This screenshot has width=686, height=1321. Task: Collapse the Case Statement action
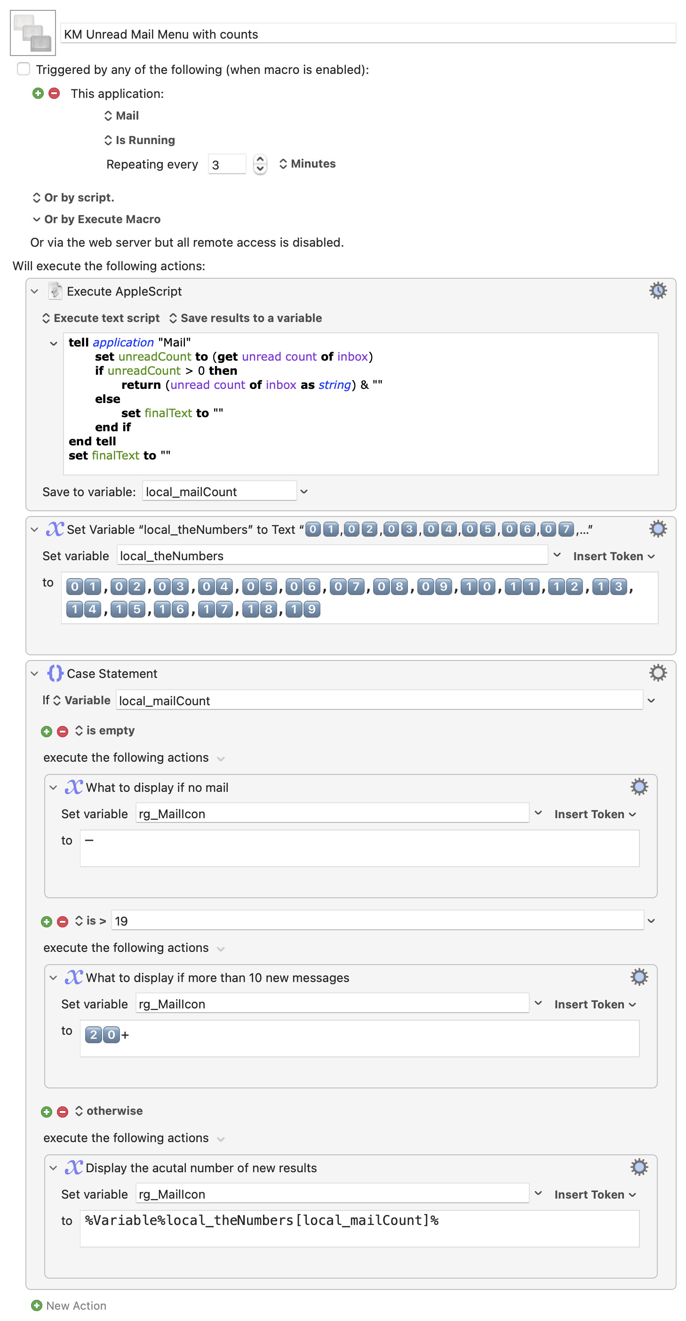pos(34,673)
